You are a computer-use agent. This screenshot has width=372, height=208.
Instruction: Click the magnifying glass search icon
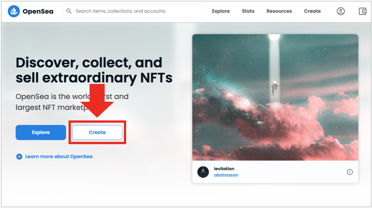tap(69, 11)
